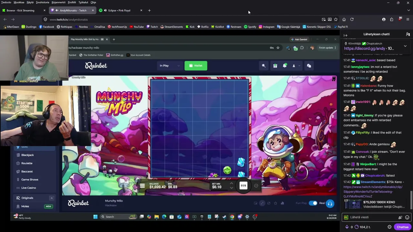
Task: Toggle the Fun Play / Real switch
Action: 313,203
